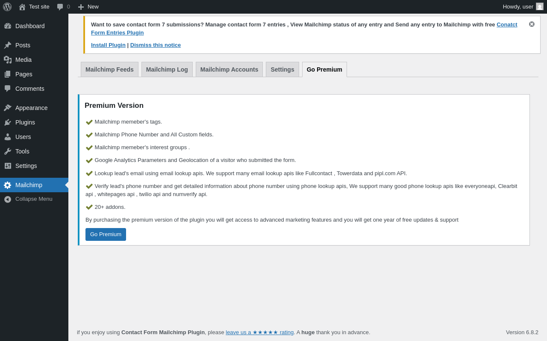
Task: Select the Go Premium tab
Action: pos(324,69)
